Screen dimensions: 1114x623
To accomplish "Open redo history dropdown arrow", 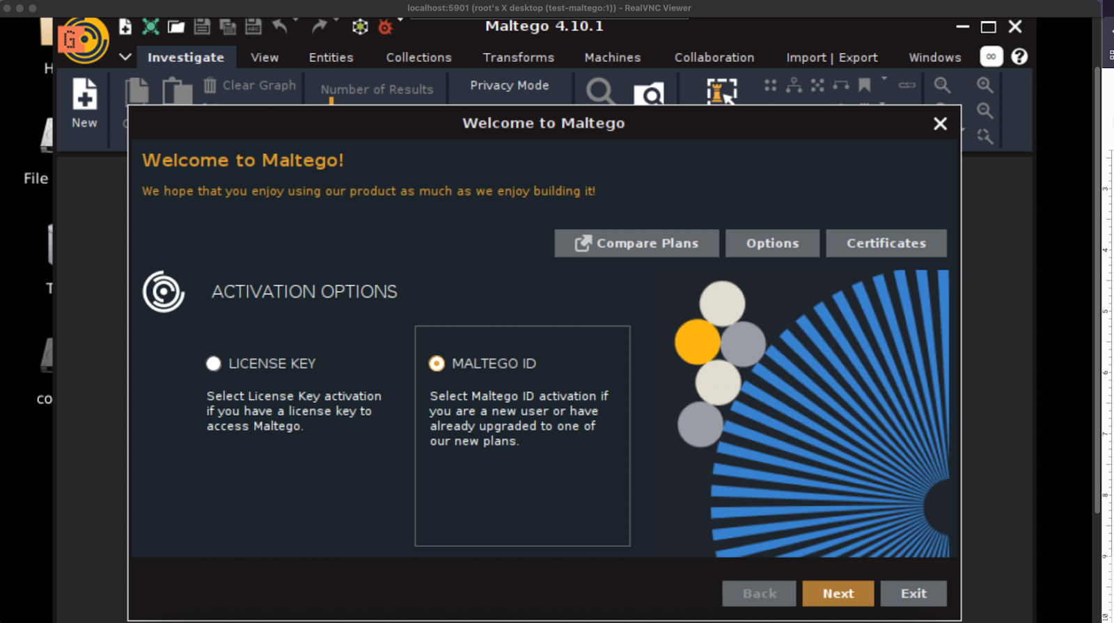I will tap(336, 19).
